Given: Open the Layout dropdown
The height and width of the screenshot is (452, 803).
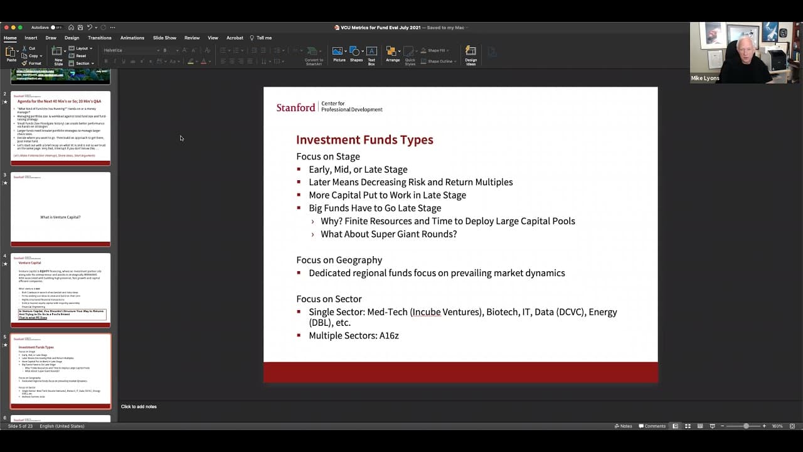Looking at the screenshot, I should (x=80, y=48).
